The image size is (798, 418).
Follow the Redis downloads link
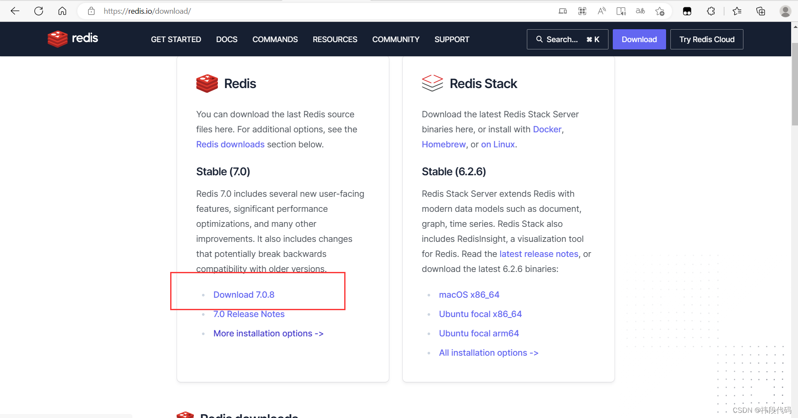coord(230,144)
